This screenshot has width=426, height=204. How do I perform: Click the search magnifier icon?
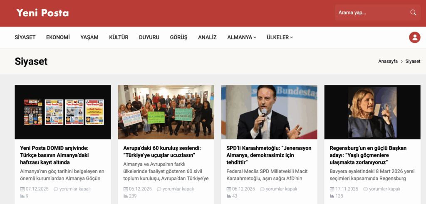(x=413, y=12)
